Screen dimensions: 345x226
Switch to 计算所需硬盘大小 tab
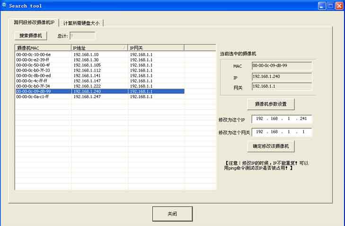[81, 23]
